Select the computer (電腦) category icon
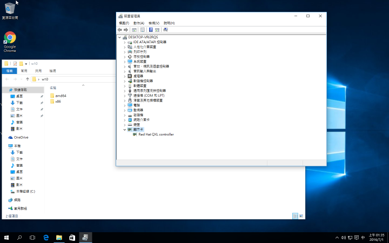 pyautogui.click(x=130, y=105)
